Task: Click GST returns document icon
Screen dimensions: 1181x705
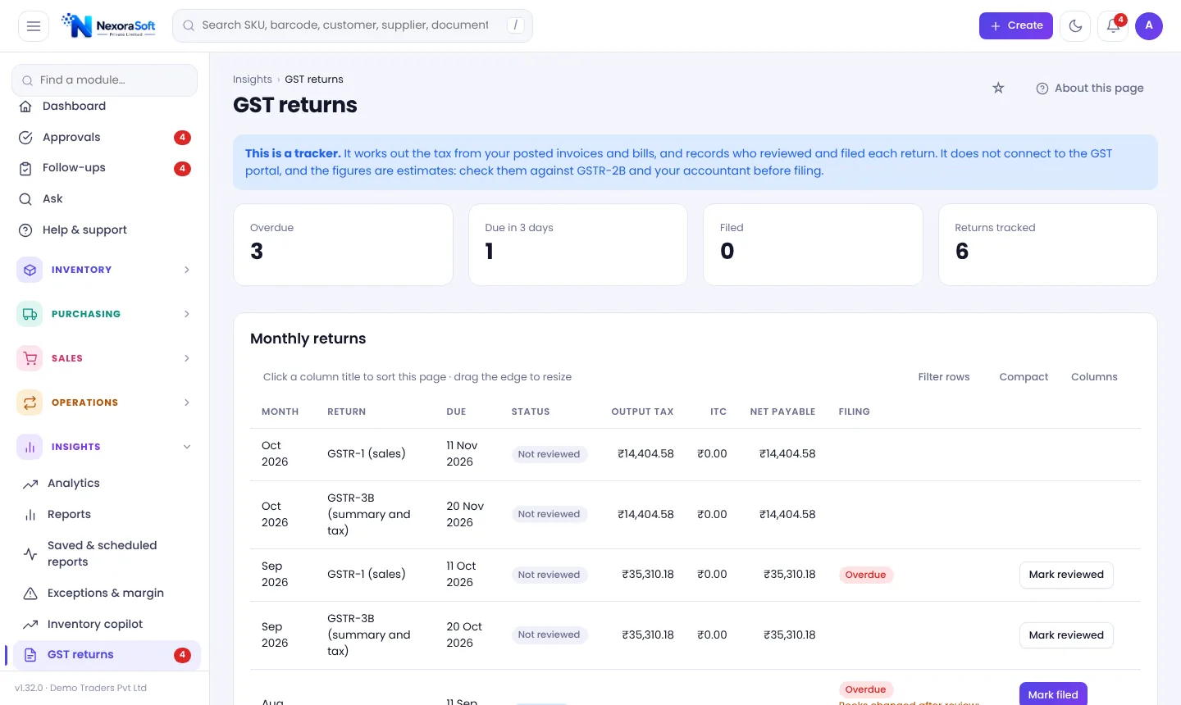Action: coord(30,655)
